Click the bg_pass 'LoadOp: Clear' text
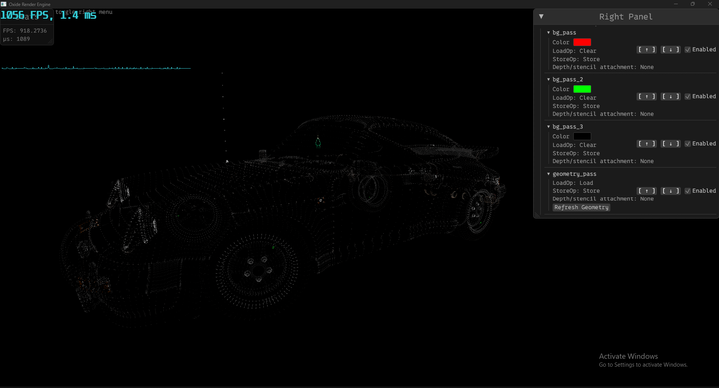719x388 pixels. point(574,51)
